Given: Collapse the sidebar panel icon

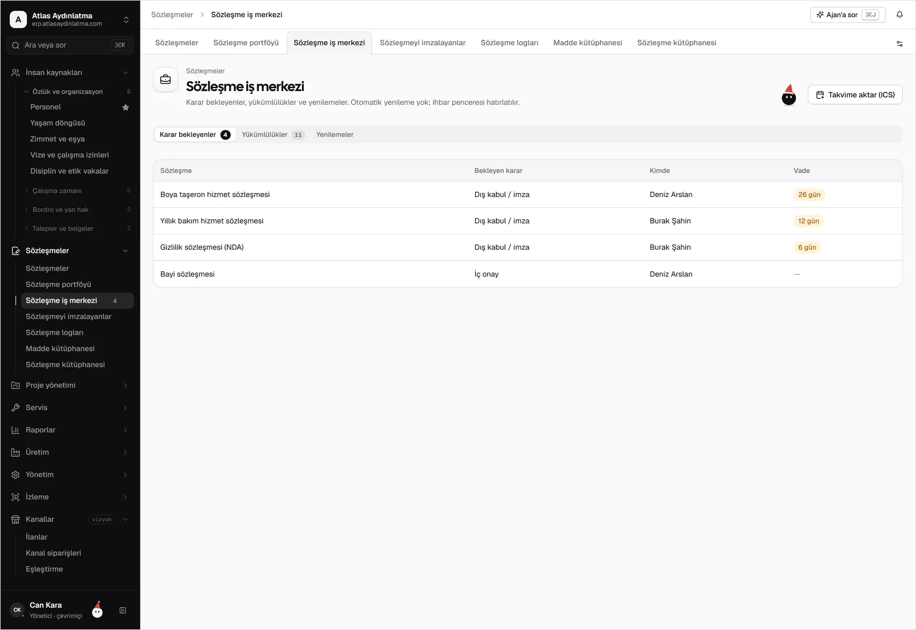Looking at the screenshot, I should click(123, 611).
